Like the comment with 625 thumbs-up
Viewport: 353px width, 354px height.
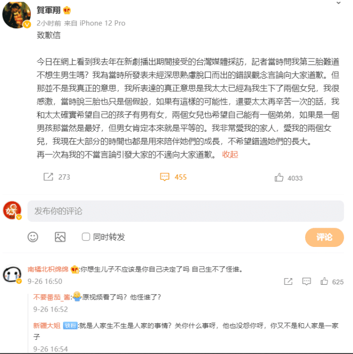point(324,281)
